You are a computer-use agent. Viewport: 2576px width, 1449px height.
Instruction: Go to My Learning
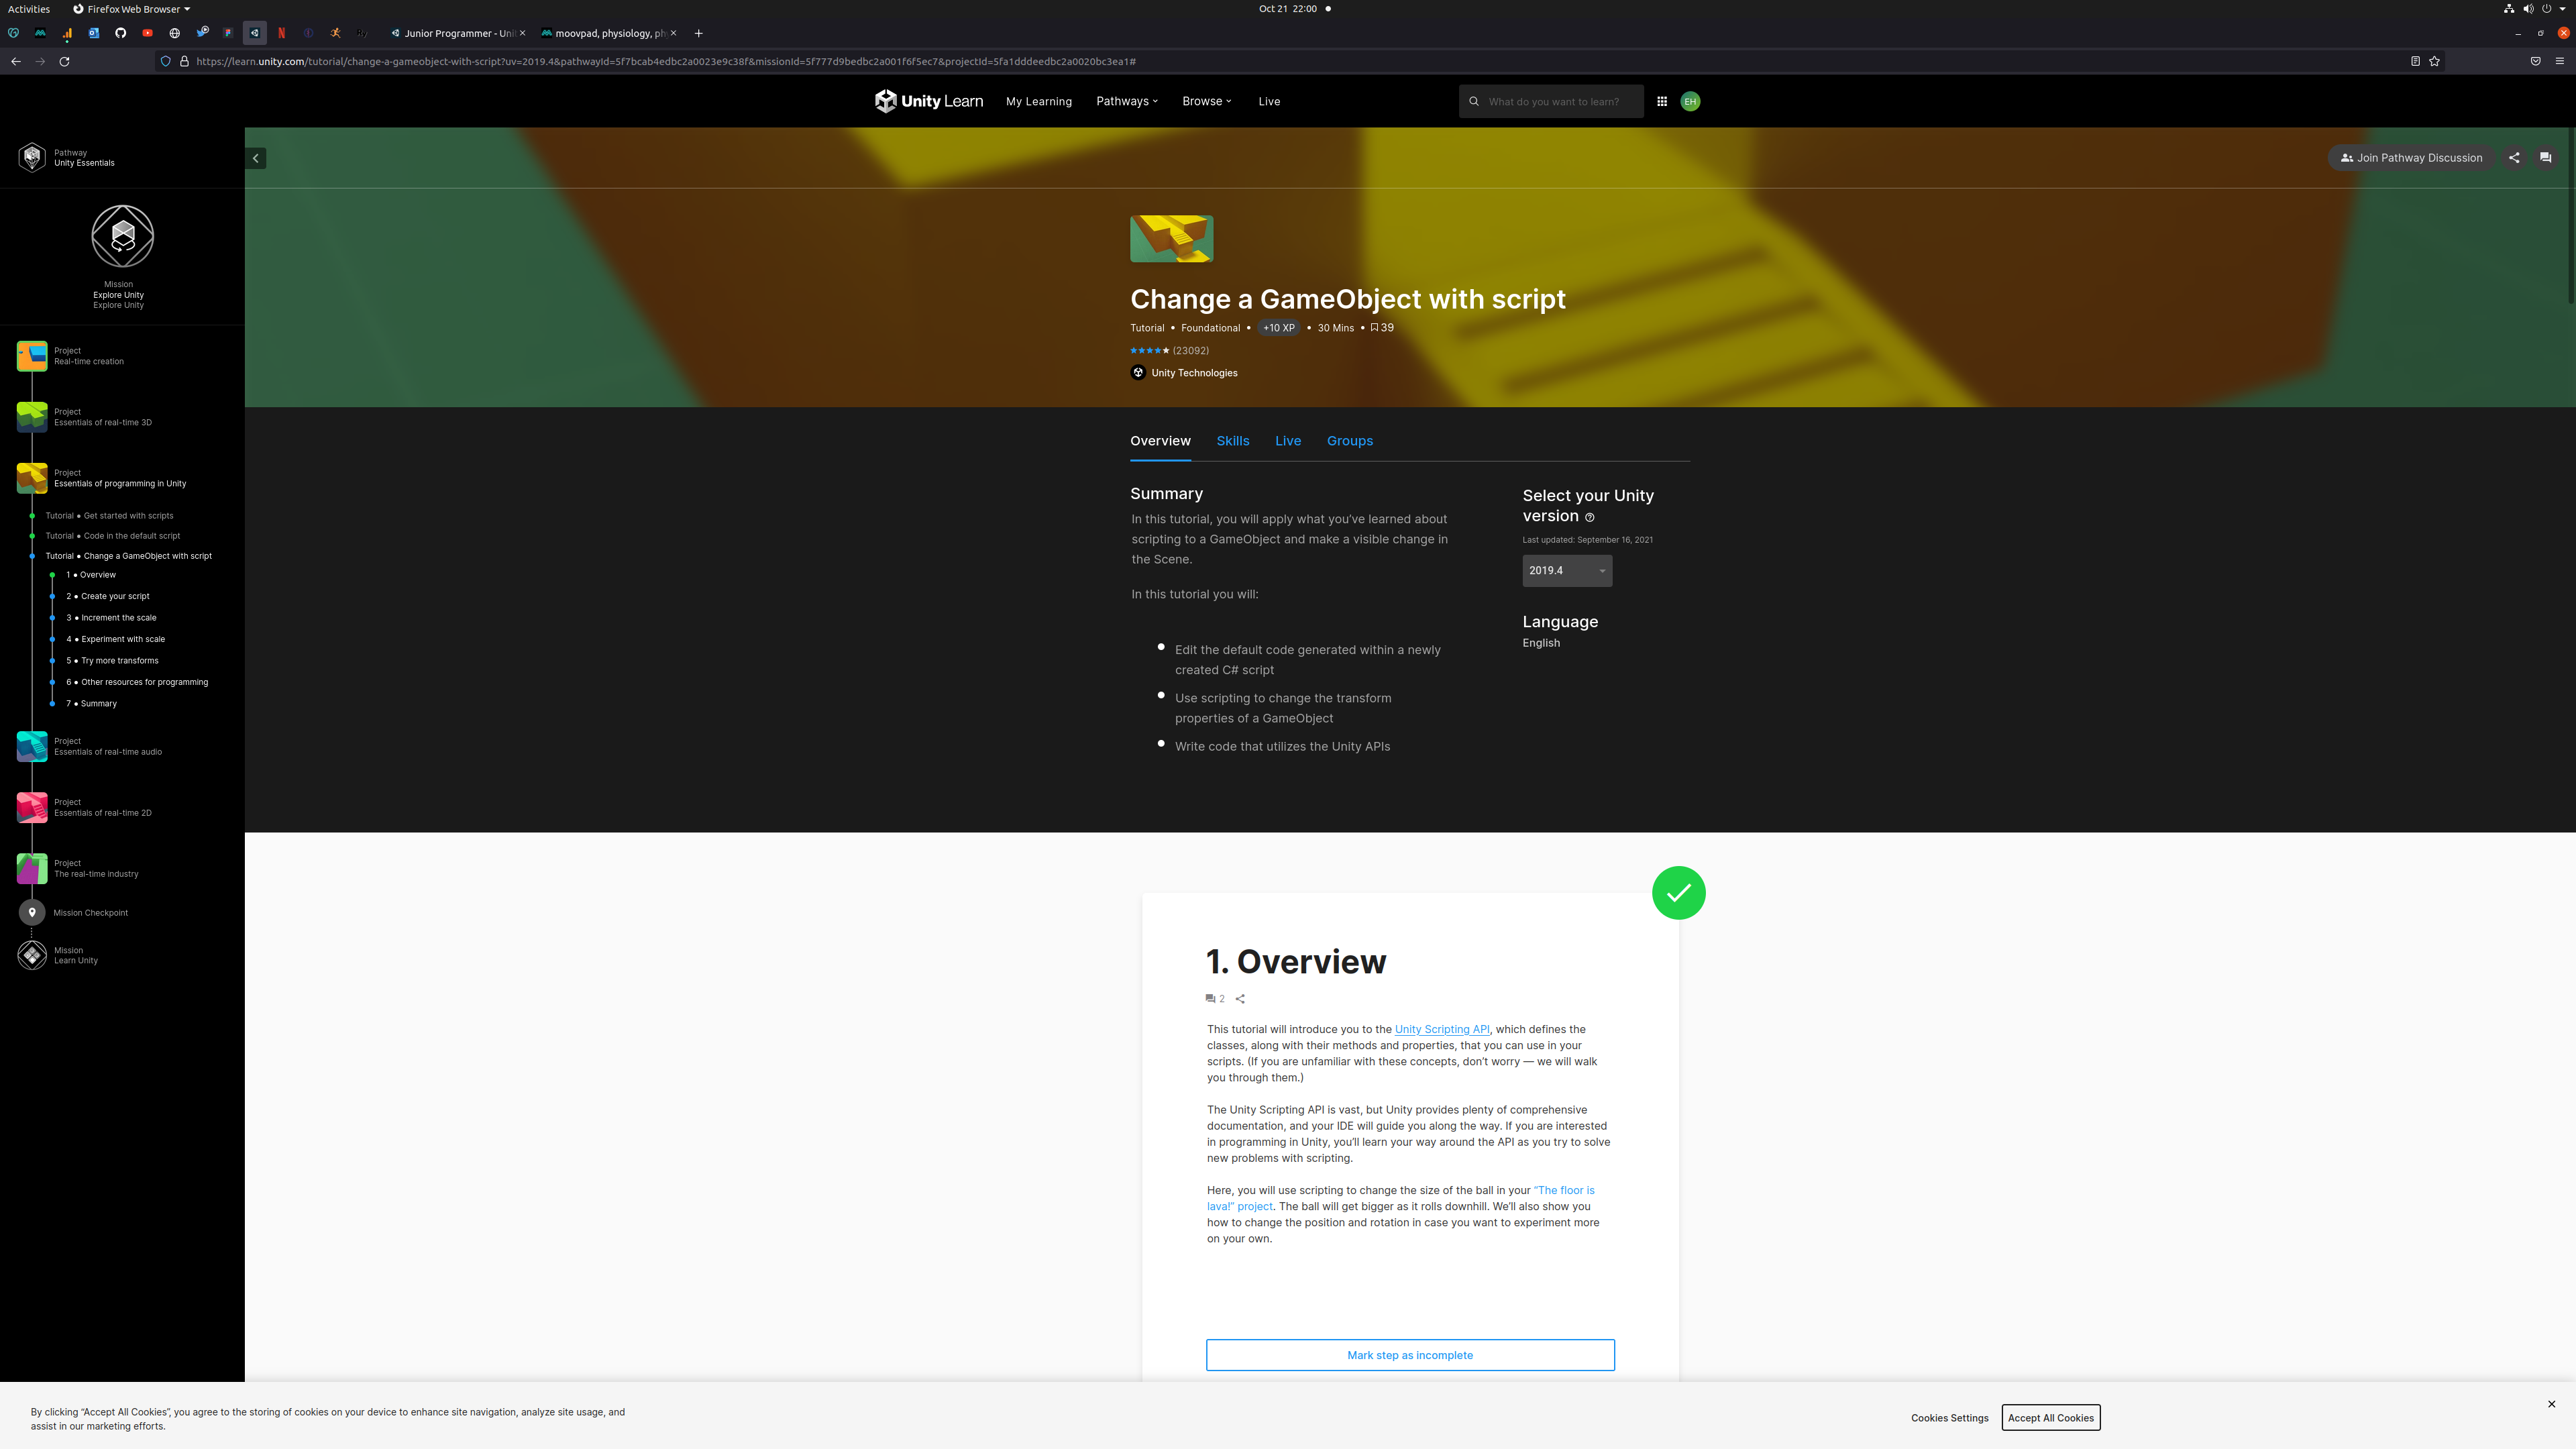pos(1038,101)
